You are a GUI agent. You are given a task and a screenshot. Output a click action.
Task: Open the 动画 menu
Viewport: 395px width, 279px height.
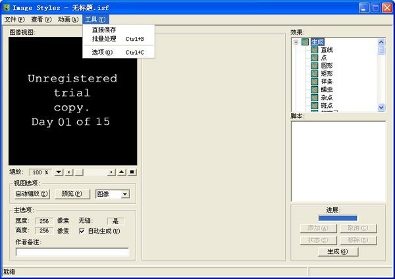[68, 19]
